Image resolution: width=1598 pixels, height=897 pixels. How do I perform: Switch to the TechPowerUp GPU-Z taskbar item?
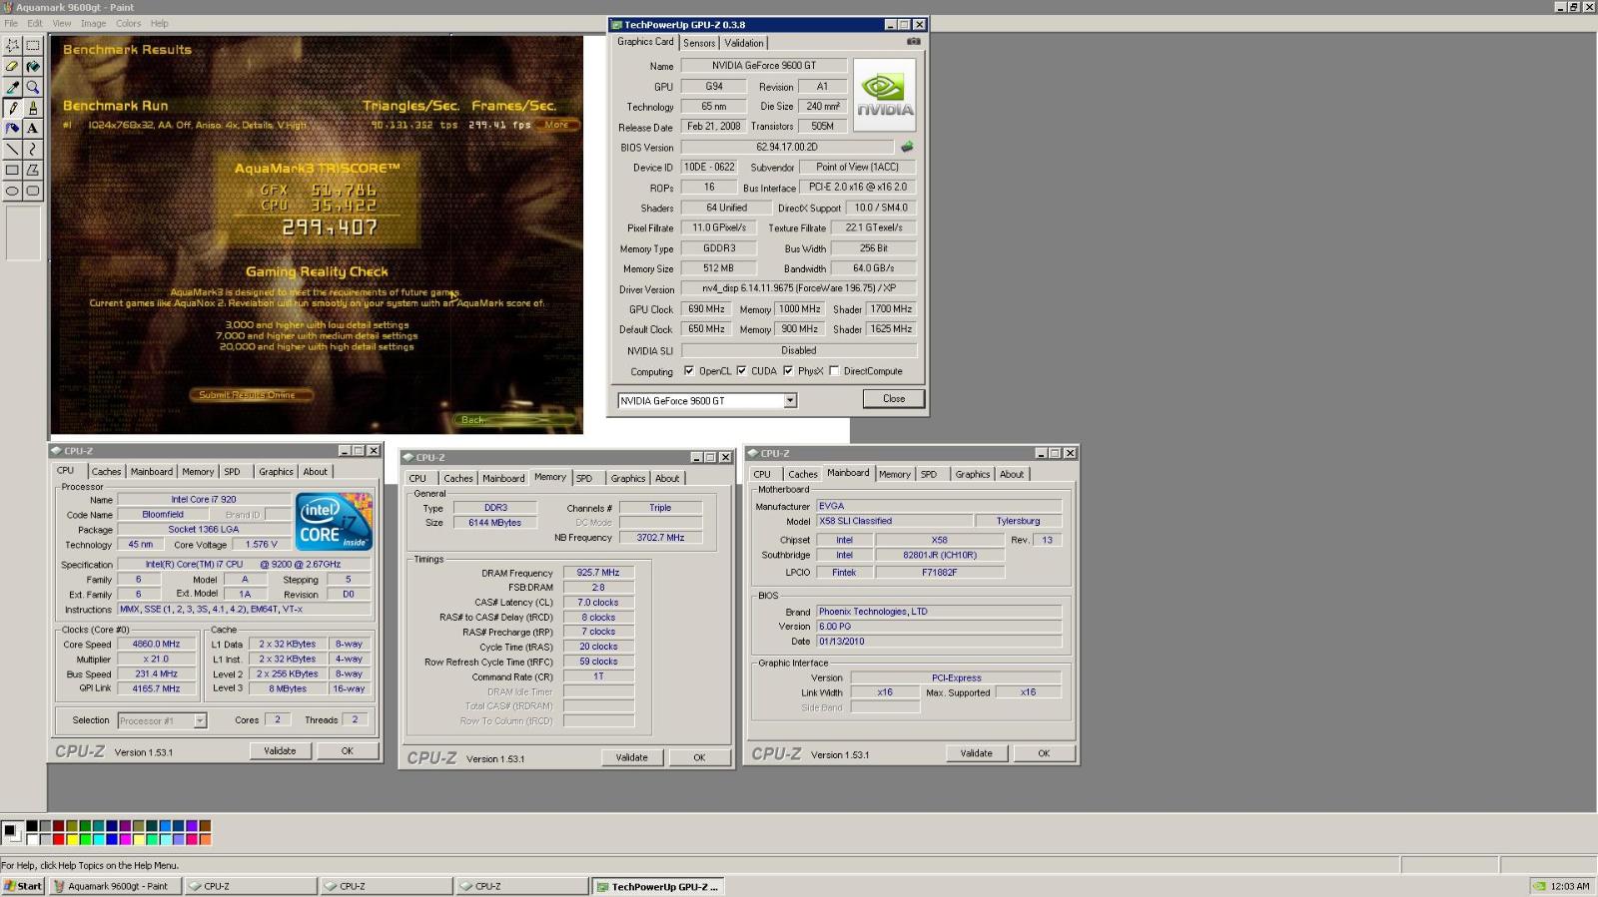pos(658,886)
